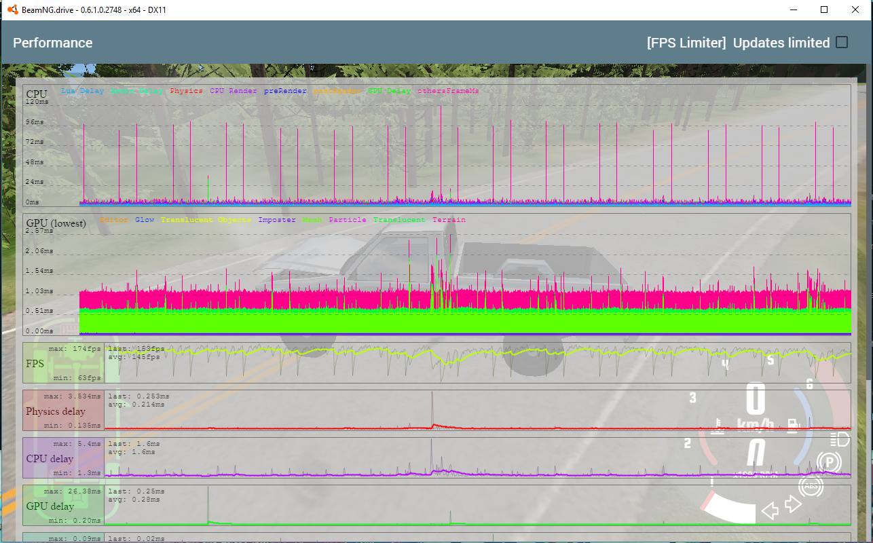Click the max: 174fps value

[75, 348]
